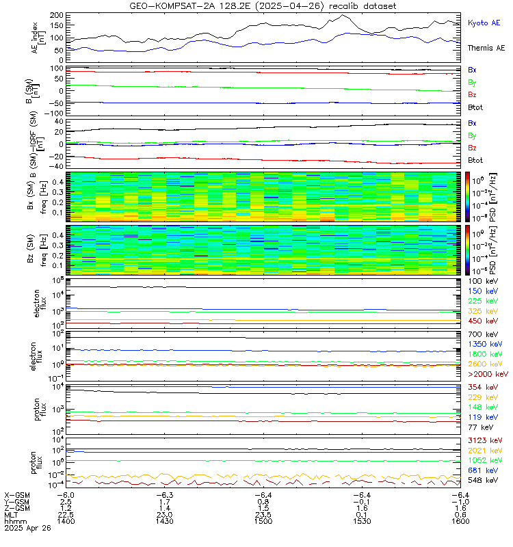Click the Y-GSM row label
The image size is (513, 547).
click(16, 502)
